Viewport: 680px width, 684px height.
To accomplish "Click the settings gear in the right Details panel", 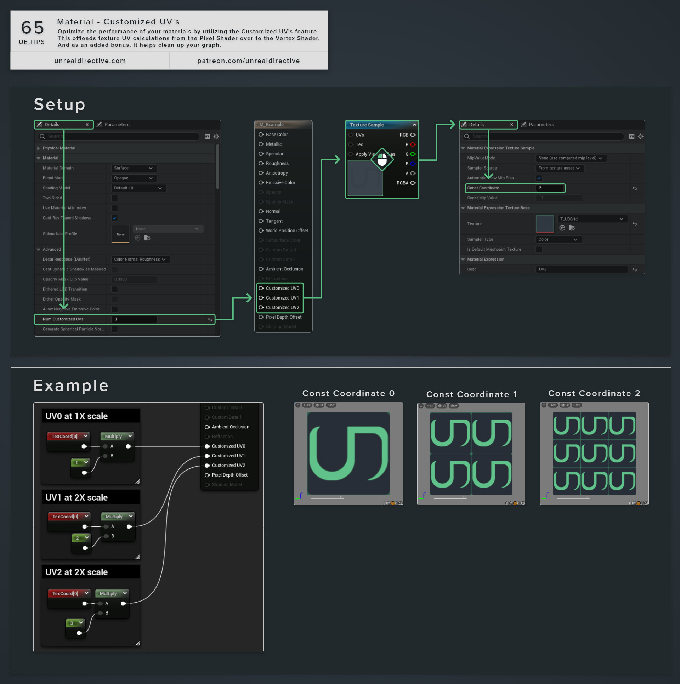I will (640, 136).
